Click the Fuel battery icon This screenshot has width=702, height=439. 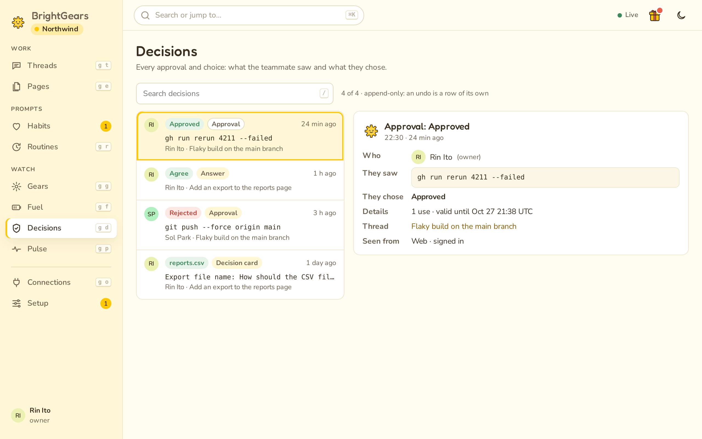click(16, 207)
